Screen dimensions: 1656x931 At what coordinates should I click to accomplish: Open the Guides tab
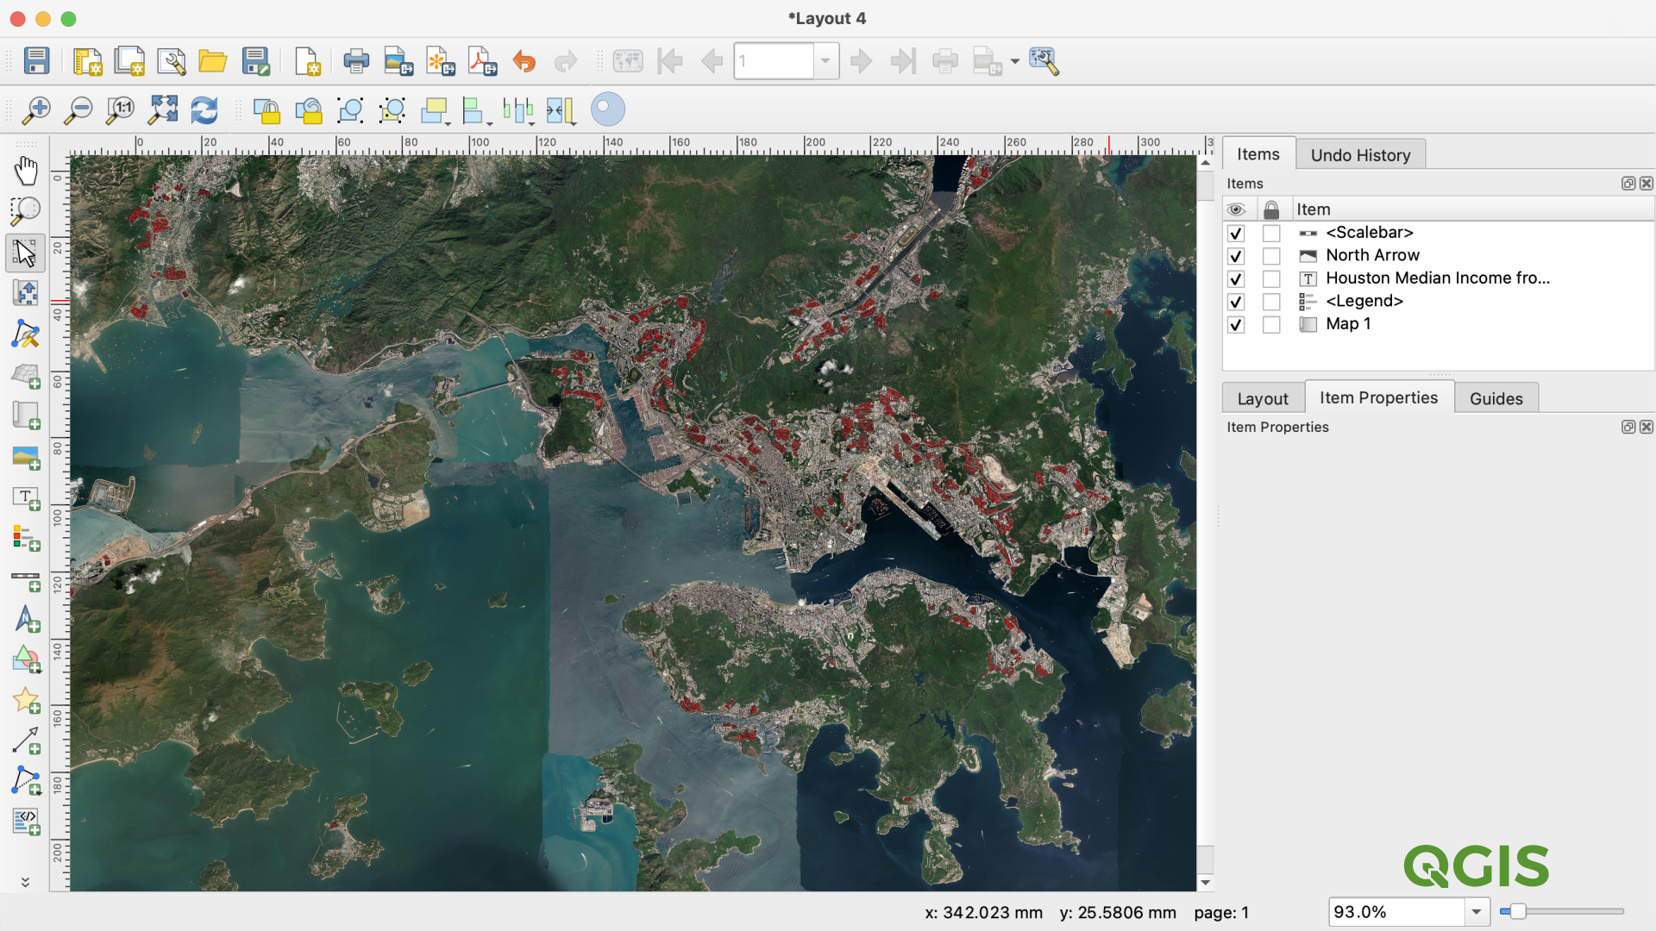point(1496,398)
